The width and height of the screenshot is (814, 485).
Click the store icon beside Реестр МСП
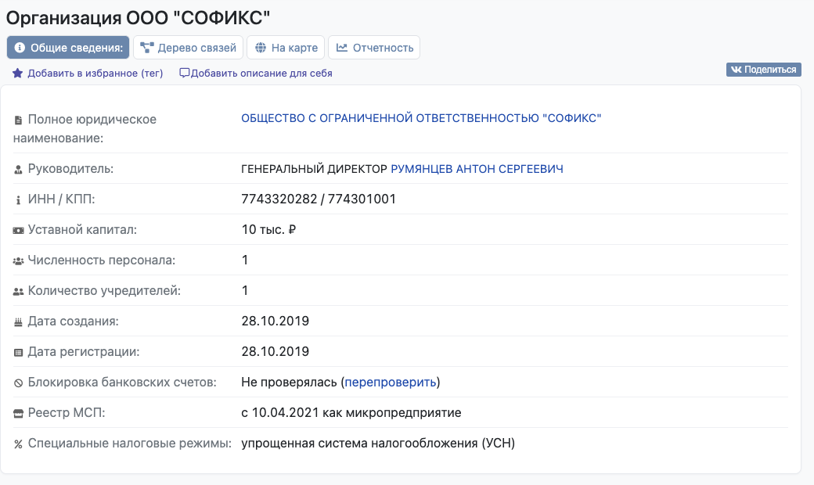coord(18,413)
